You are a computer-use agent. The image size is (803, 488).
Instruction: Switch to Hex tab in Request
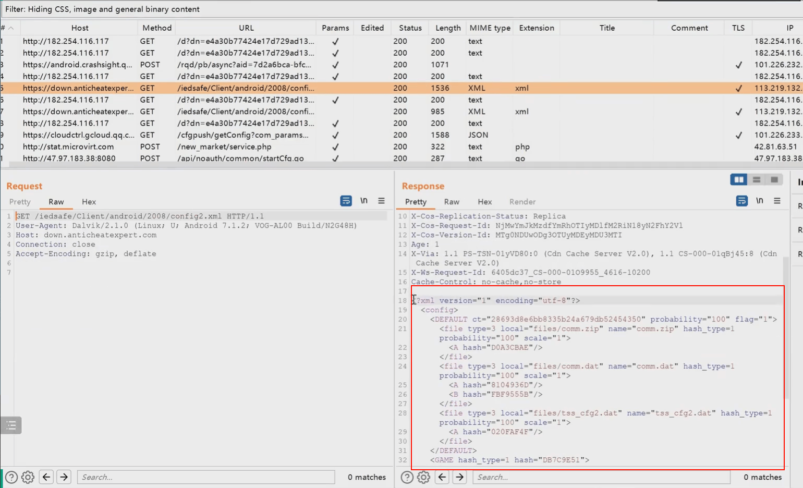click(89, 202)
